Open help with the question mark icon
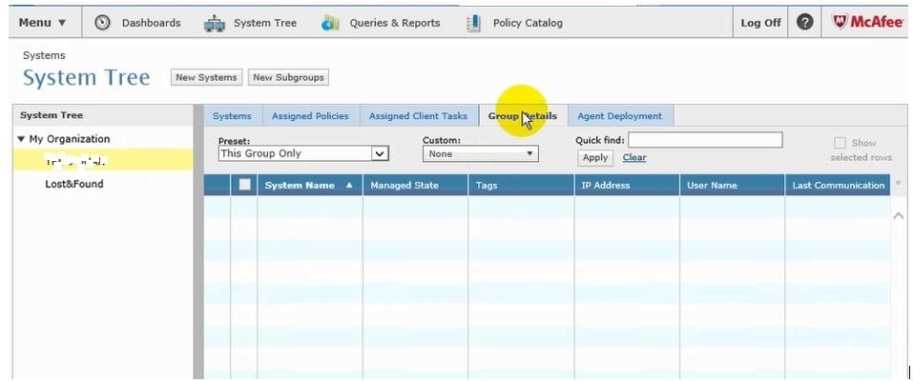913x381 pixels. pyautogui.click(x=804, y=23)
